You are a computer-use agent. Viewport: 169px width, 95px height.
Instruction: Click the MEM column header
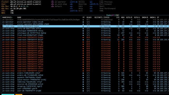pos(123,17)
